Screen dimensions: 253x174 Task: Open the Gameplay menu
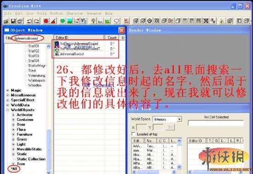[94, 13]
